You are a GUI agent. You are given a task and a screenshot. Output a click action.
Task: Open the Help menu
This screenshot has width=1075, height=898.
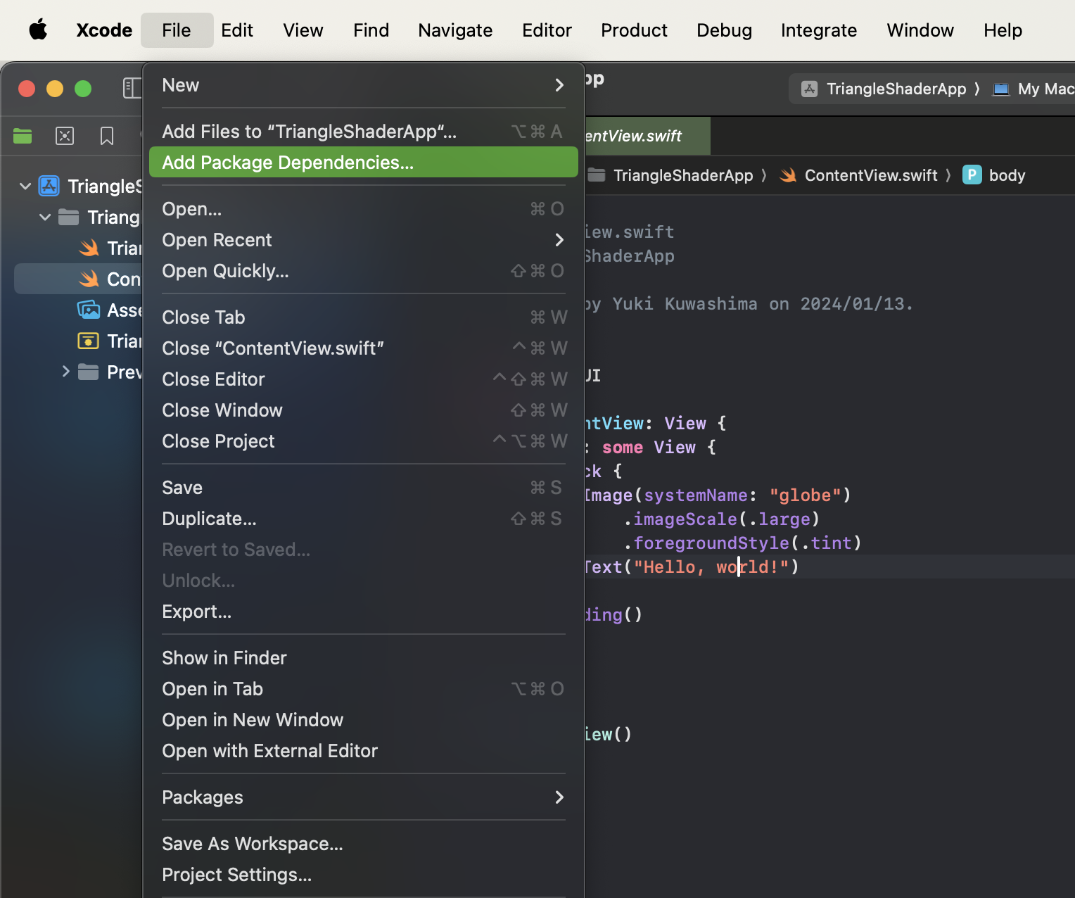[x=1003, y=30]
